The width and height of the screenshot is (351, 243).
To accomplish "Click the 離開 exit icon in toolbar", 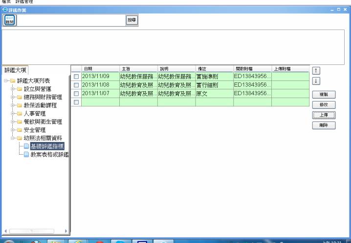I will coord(10,20).
